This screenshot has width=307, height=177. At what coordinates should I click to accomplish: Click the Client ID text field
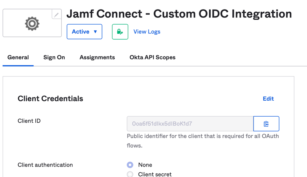coord(190,124)
